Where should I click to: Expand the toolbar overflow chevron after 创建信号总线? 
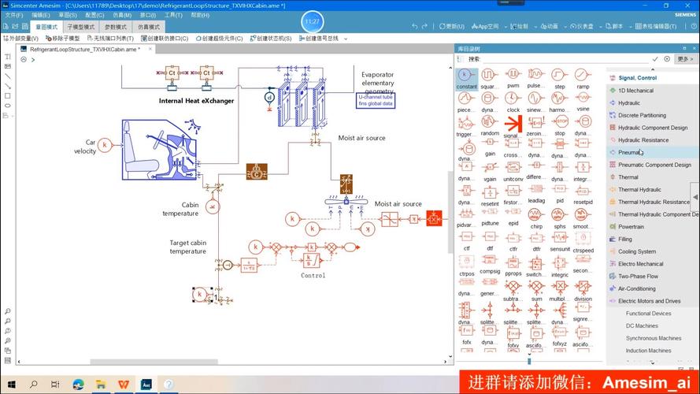(346, 39)
